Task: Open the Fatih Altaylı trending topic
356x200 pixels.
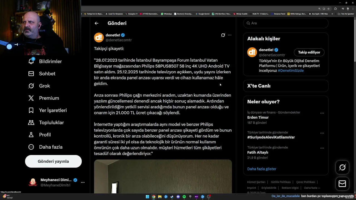Action: click(x=258, y=152)
